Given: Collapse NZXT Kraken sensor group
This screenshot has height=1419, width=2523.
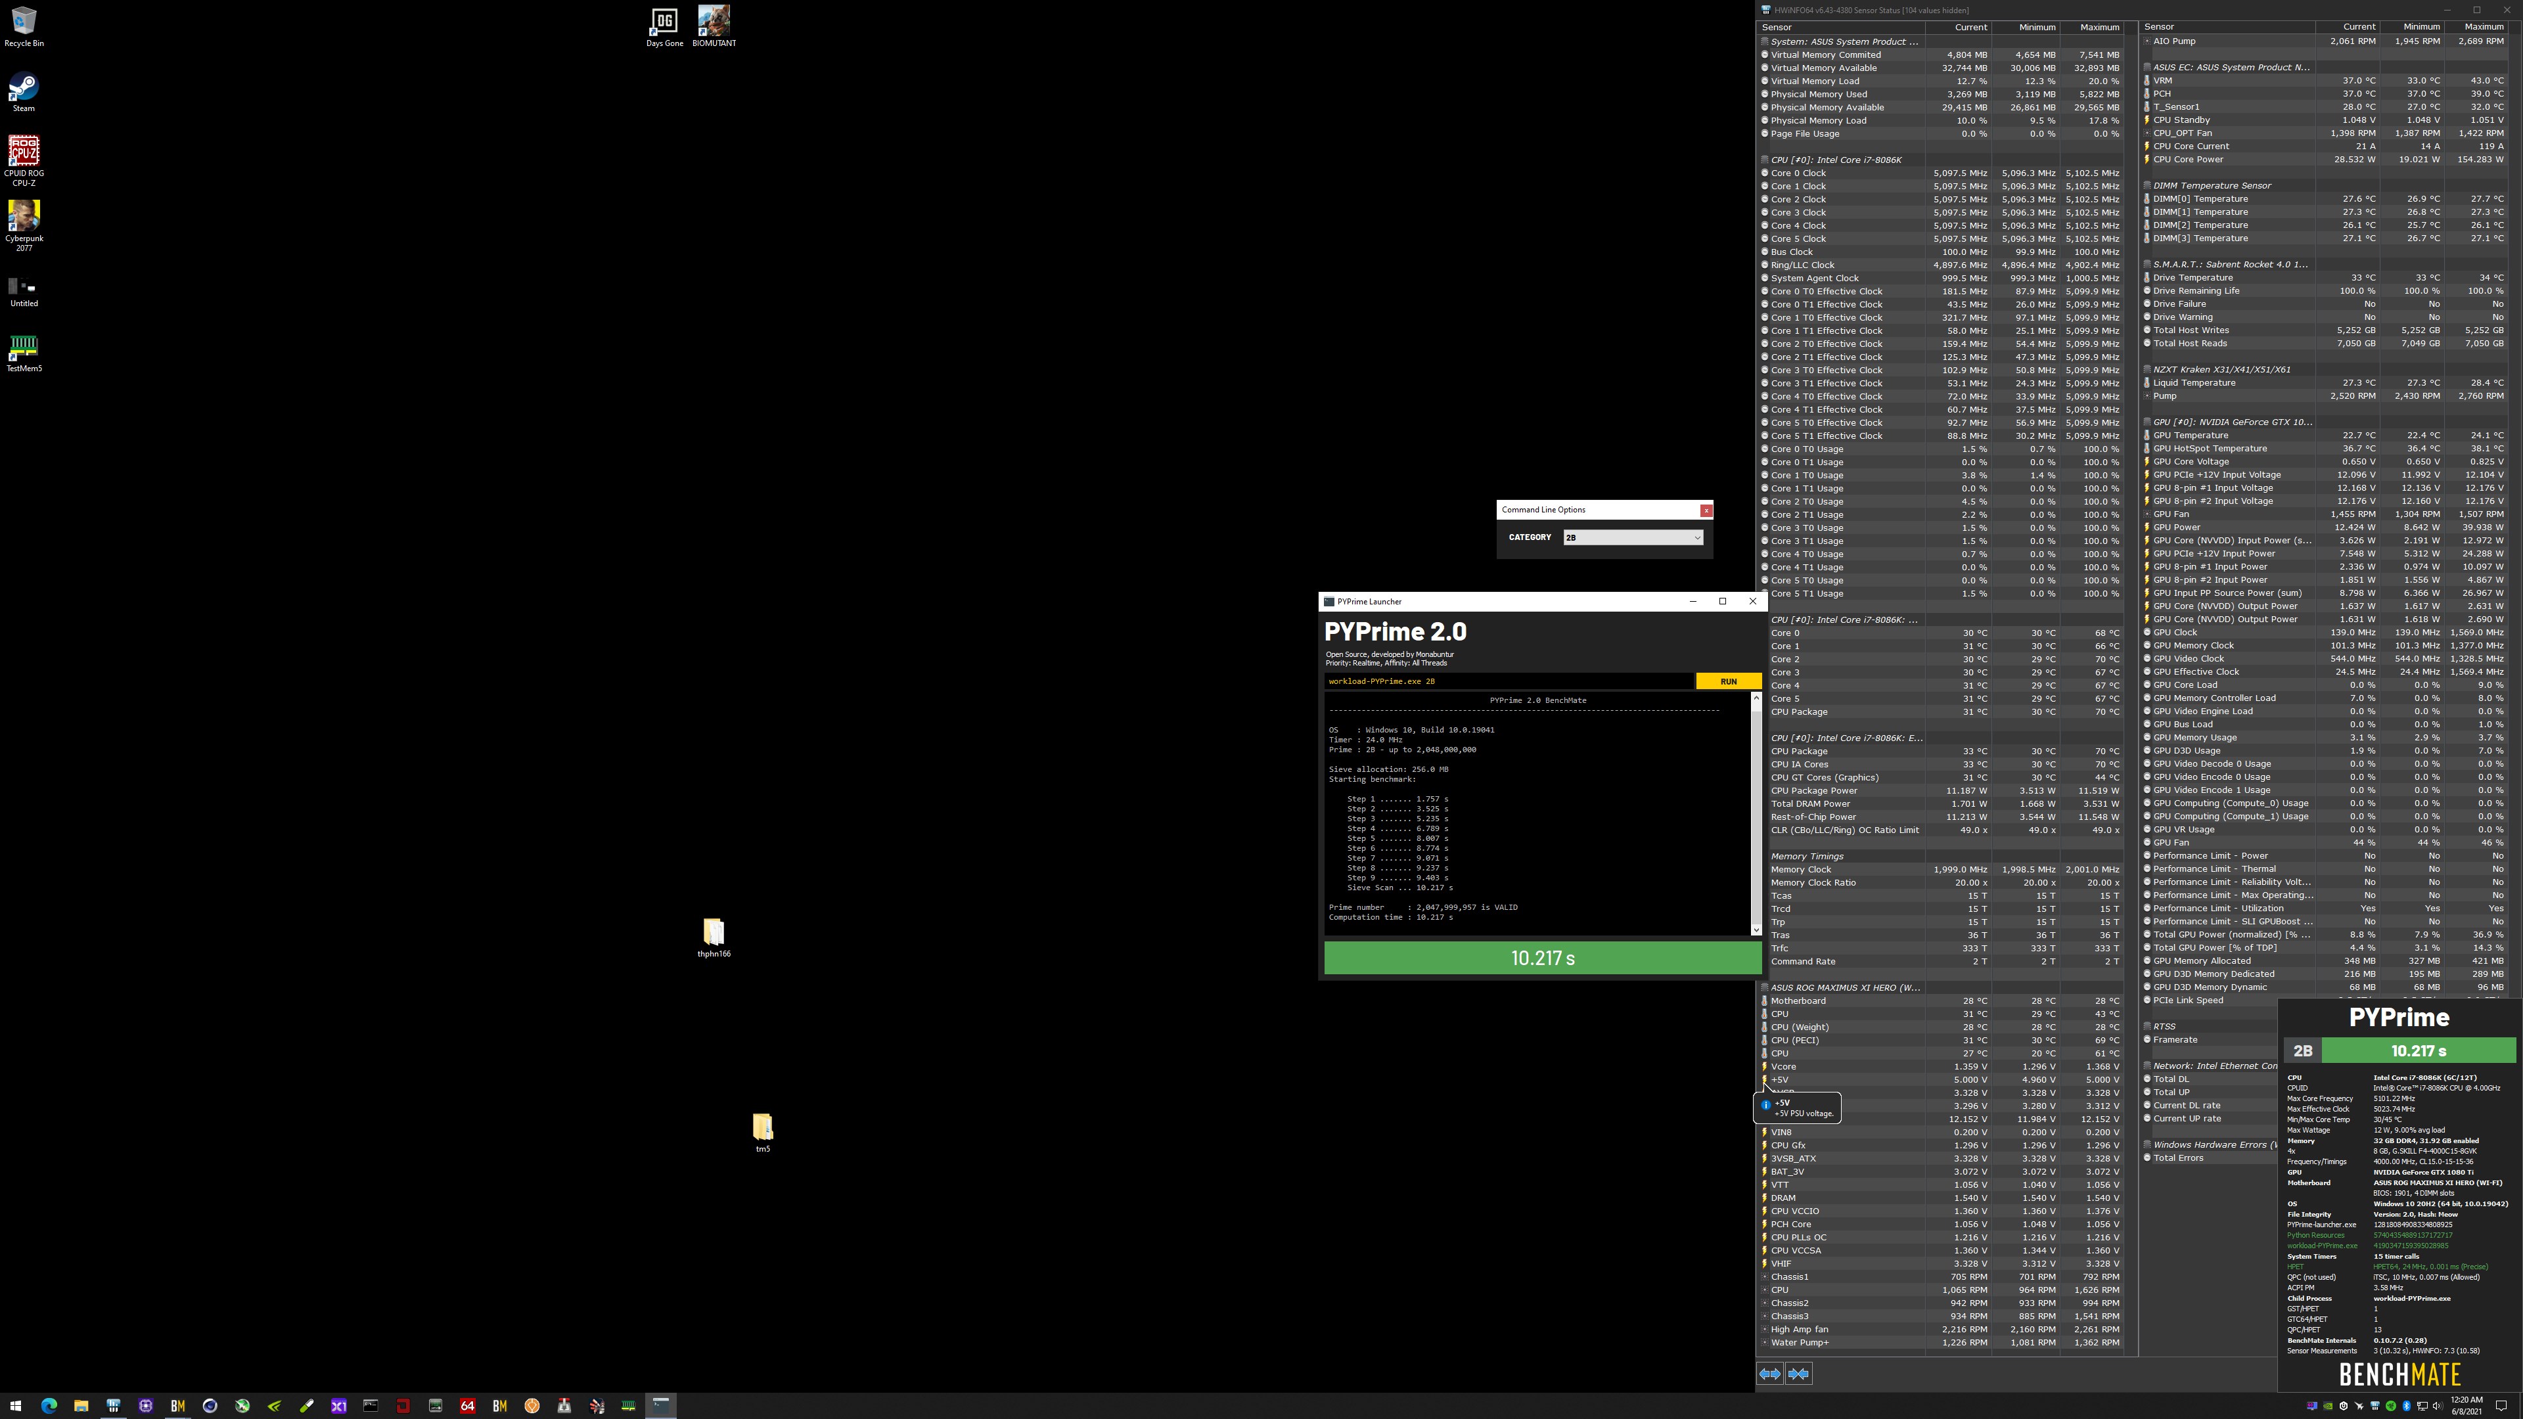Looking at the screenshot, I should (x=2147, y=369).
